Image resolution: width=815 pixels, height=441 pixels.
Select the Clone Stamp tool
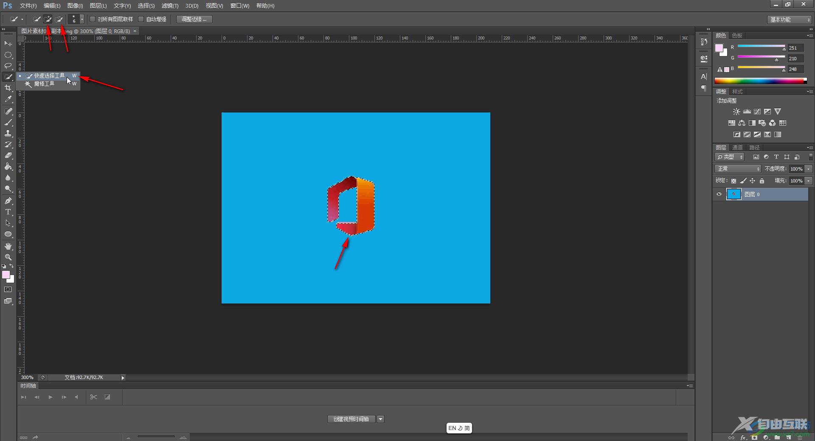coord(8,133)
